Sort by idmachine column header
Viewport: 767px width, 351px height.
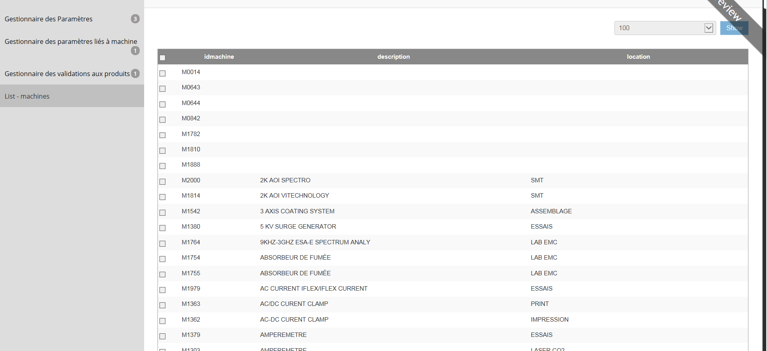[x=219, y=57]
